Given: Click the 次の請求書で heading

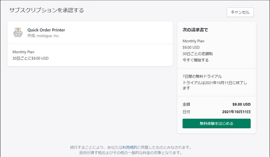Looking at the screenshot, I should click(x=195, y=30).
